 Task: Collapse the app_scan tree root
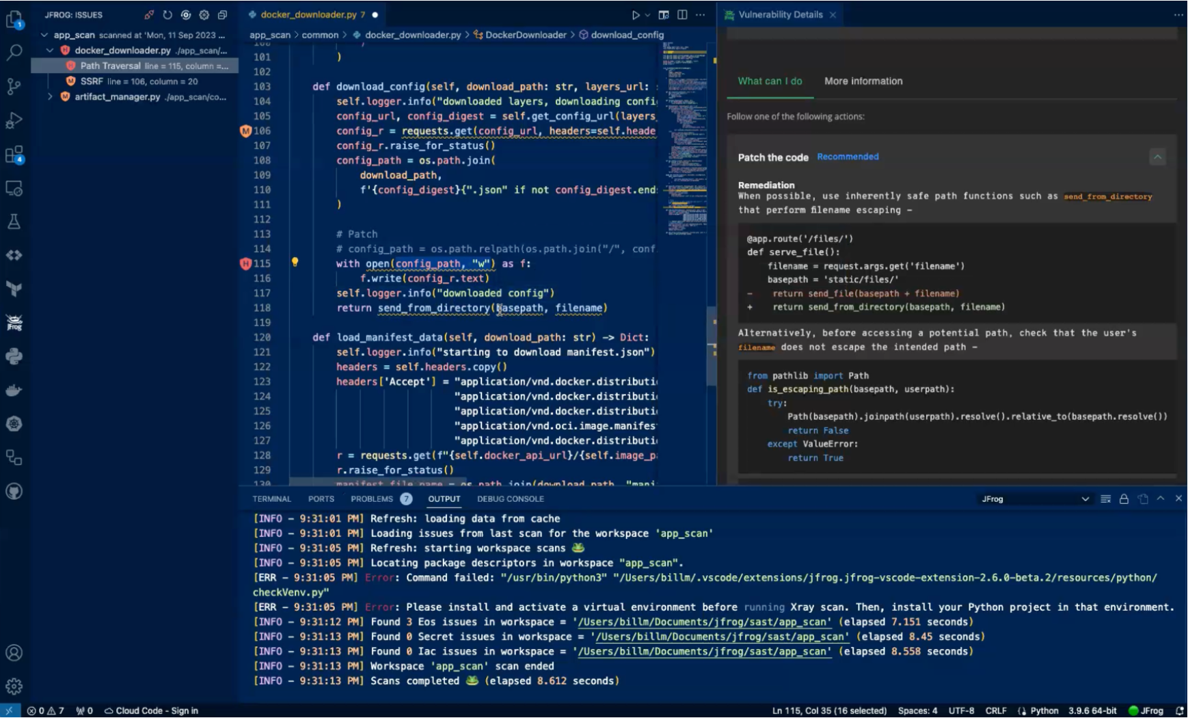pyautogui.click(x=44, y=35)
